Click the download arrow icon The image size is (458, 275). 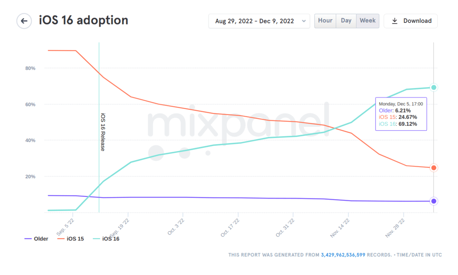click(395, 21)
